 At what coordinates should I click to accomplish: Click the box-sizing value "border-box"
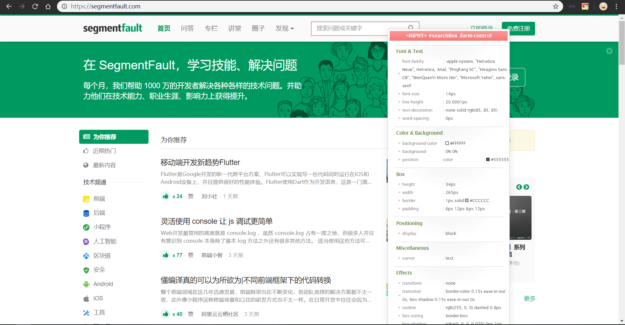point(457,316)
